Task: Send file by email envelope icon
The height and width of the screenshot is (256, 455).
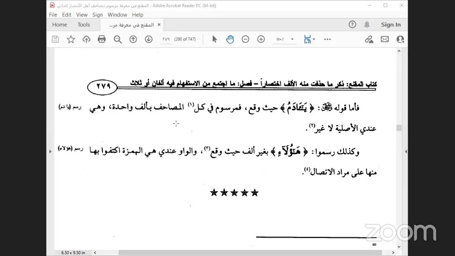Action: click(x=385, y=39)
